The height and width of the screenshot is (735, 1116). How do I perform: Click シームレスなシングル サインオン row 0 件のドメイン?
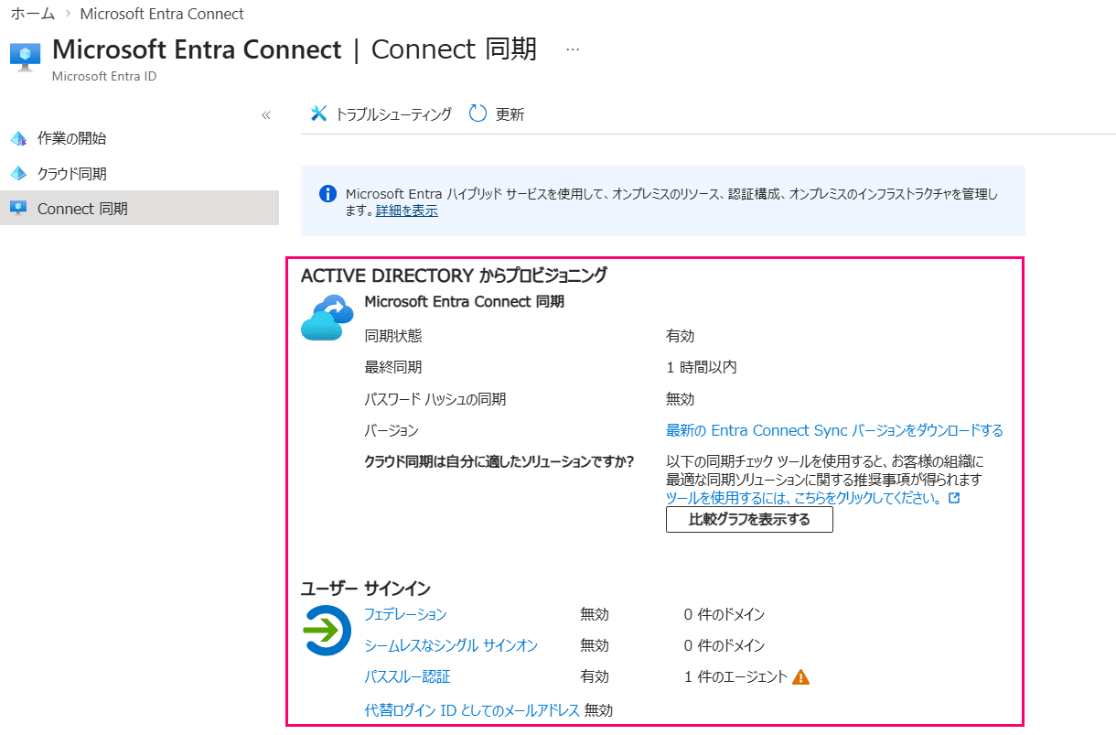point(724,645)
